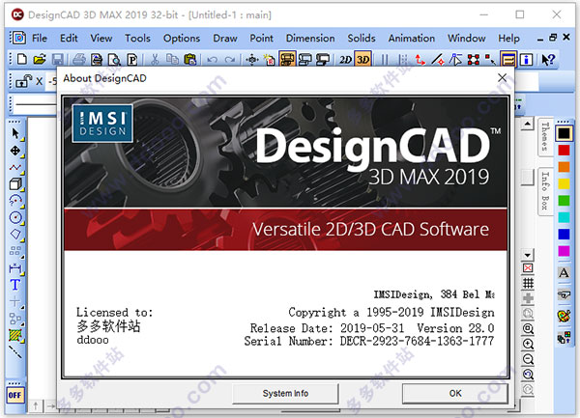
Task: Click the serial number text DECR-2923-7684-1363-1777
Action: (x=417, y=341)
